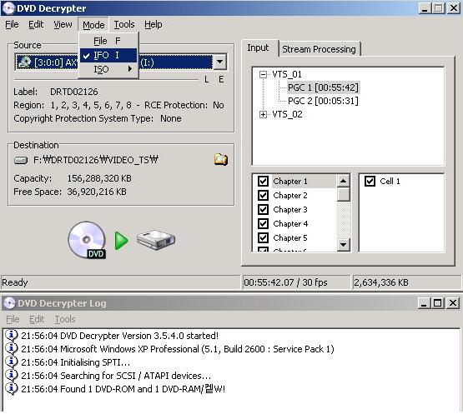Image resolution: width=463 pixels, height=414 pixels.
Task: Click the green decrypt play arrow
Action: (x=121, y=241)
